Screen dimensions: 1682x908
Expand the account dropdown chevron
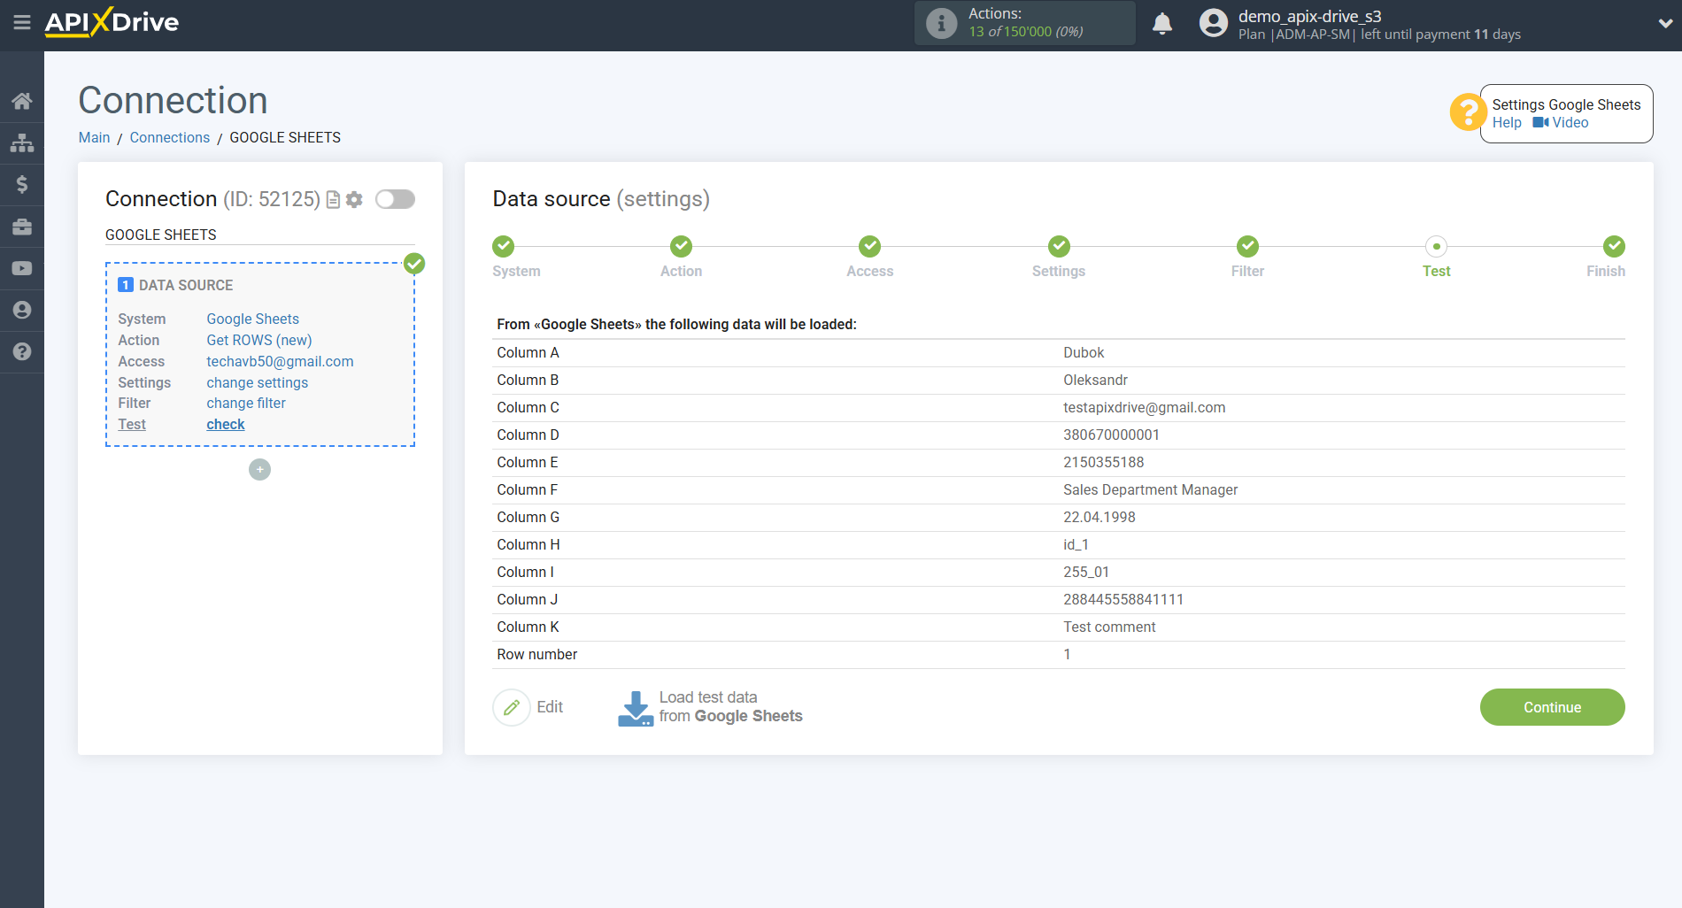tap(1665, 24)
